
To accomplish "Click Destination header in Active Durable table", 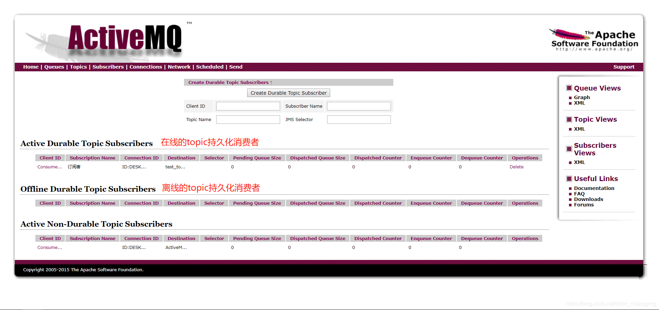I will pos(182,158).
